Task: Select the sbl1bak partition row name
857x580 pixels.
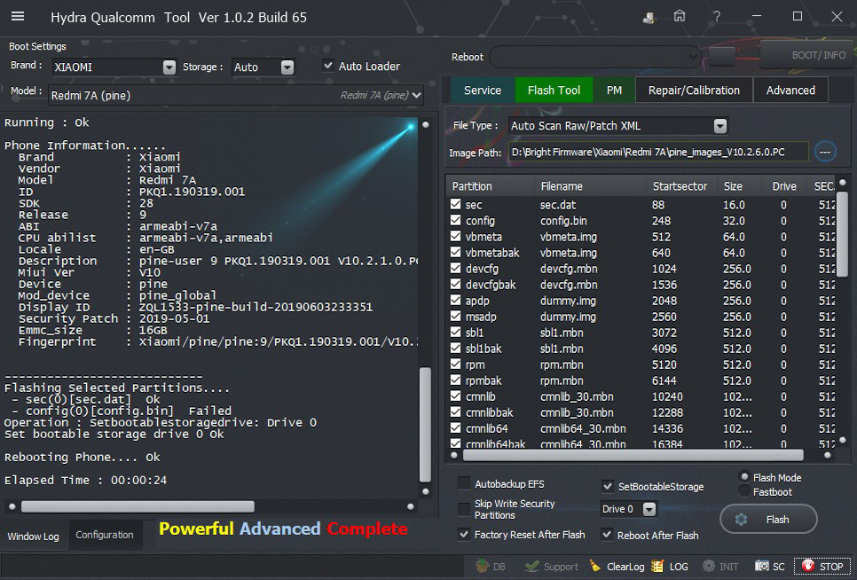Action: (x=484, y=349)
